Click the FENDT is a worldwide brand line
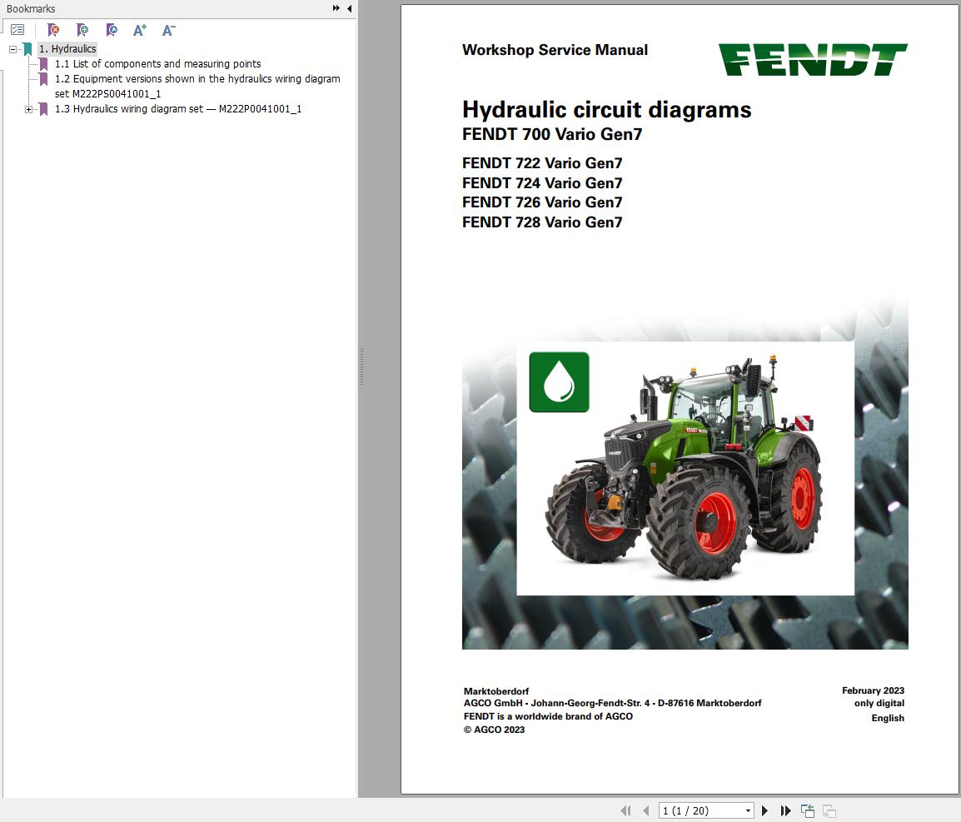 548,716
